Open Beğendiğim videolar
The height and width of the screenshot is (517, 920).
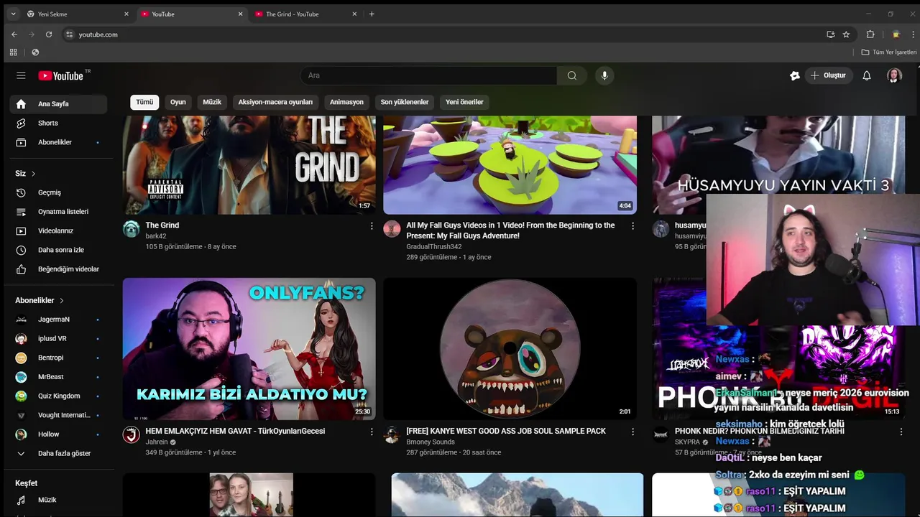[x=58, y=269]
